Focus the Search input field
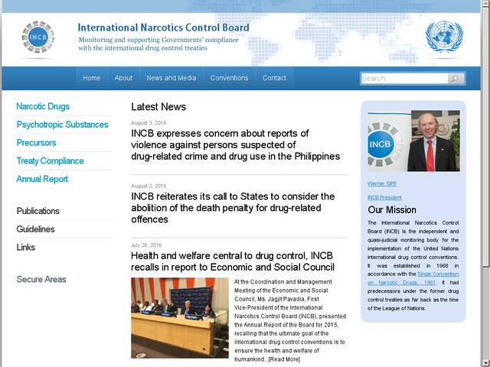 (404, 78)
